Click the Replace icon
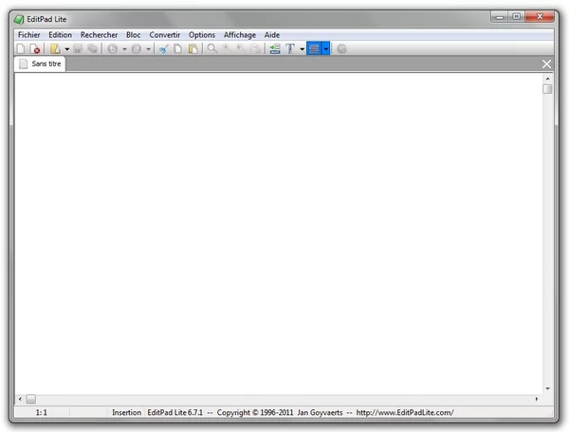The width and height of the screenshot is (569, 432). click(x=256, y=48)
